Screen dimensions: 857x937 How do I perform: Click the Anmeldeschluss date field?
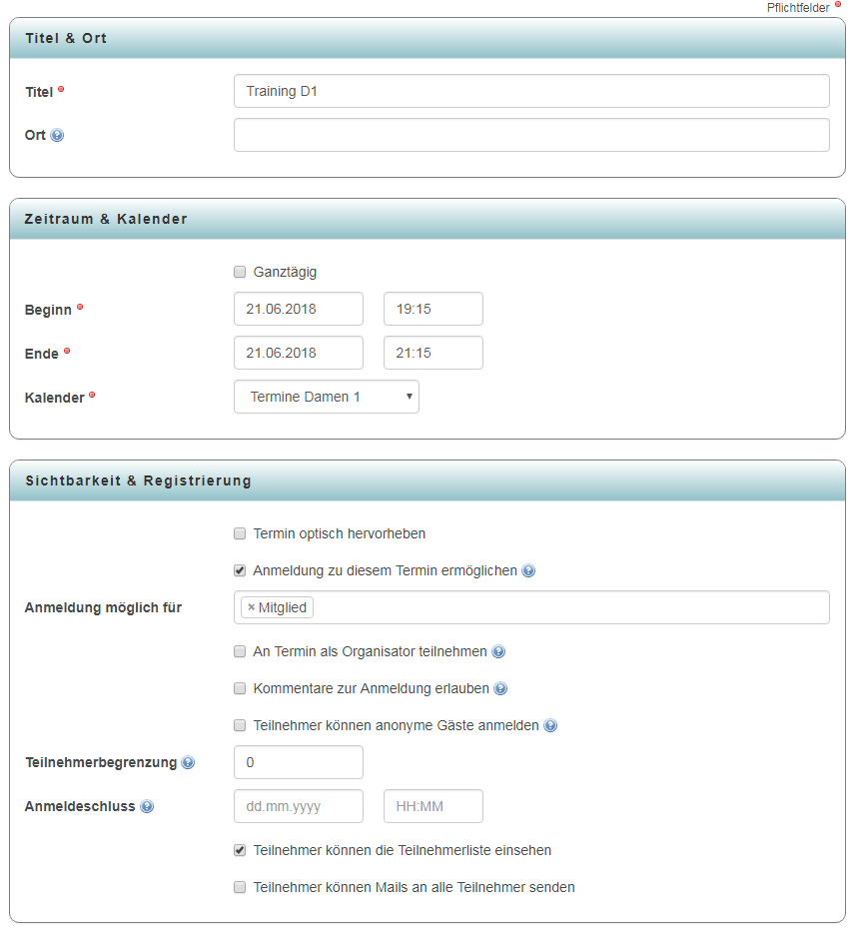point(299,806)
